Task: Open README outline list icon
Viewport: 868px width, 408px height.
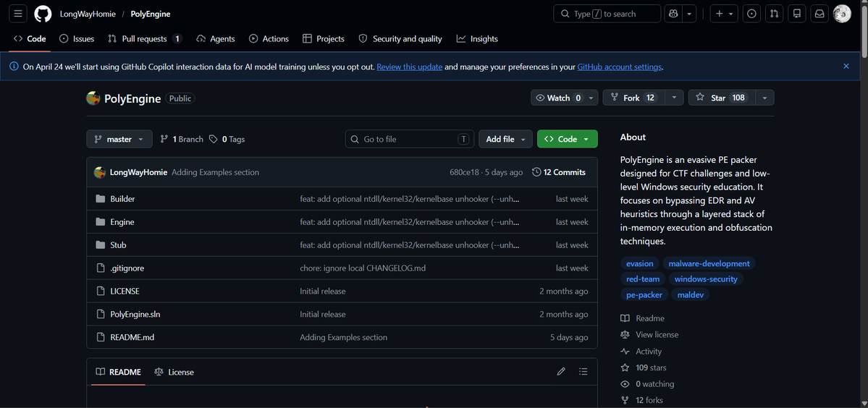Action: tap(583, 372)
